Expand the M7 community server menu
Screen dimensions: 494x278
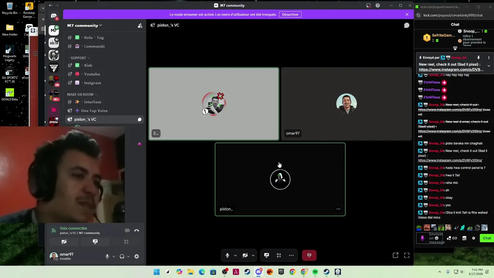[85, 25]
